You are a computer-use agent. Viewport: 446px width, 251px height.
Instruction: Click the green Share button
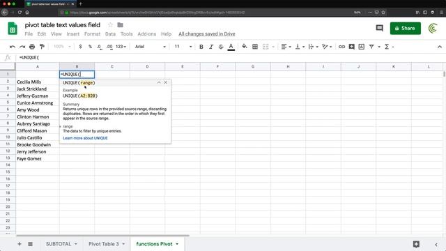(406, 28)
